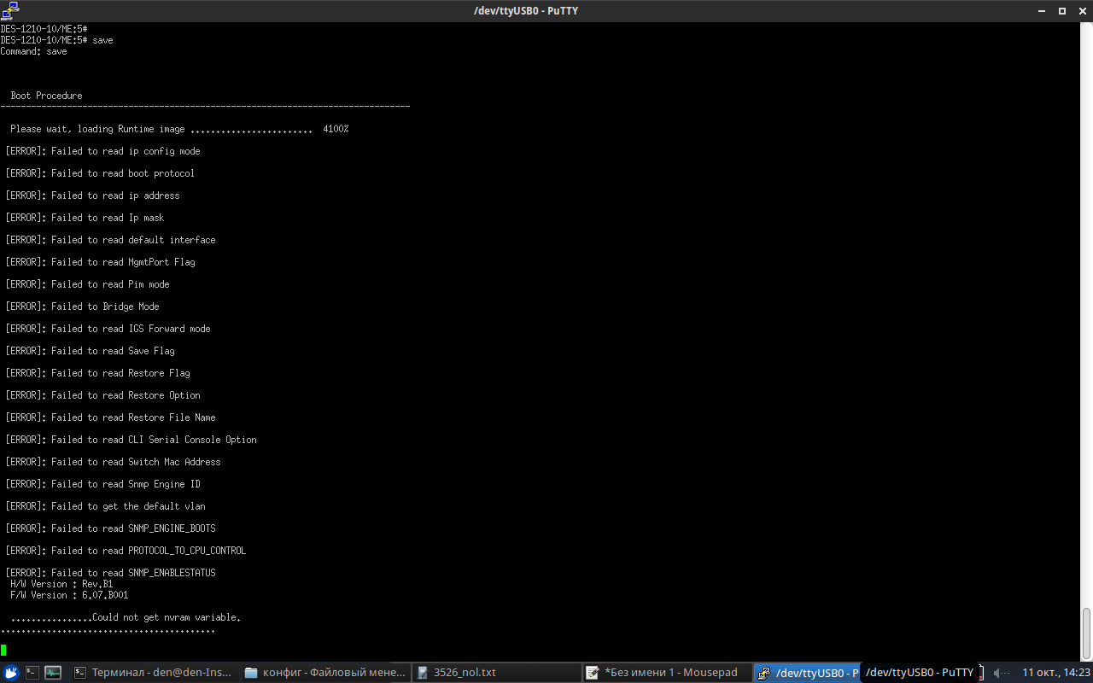Click the PuTTY icon in the title bar
The width and height of the screenshot is (1093, 683).
click(9, 10)
